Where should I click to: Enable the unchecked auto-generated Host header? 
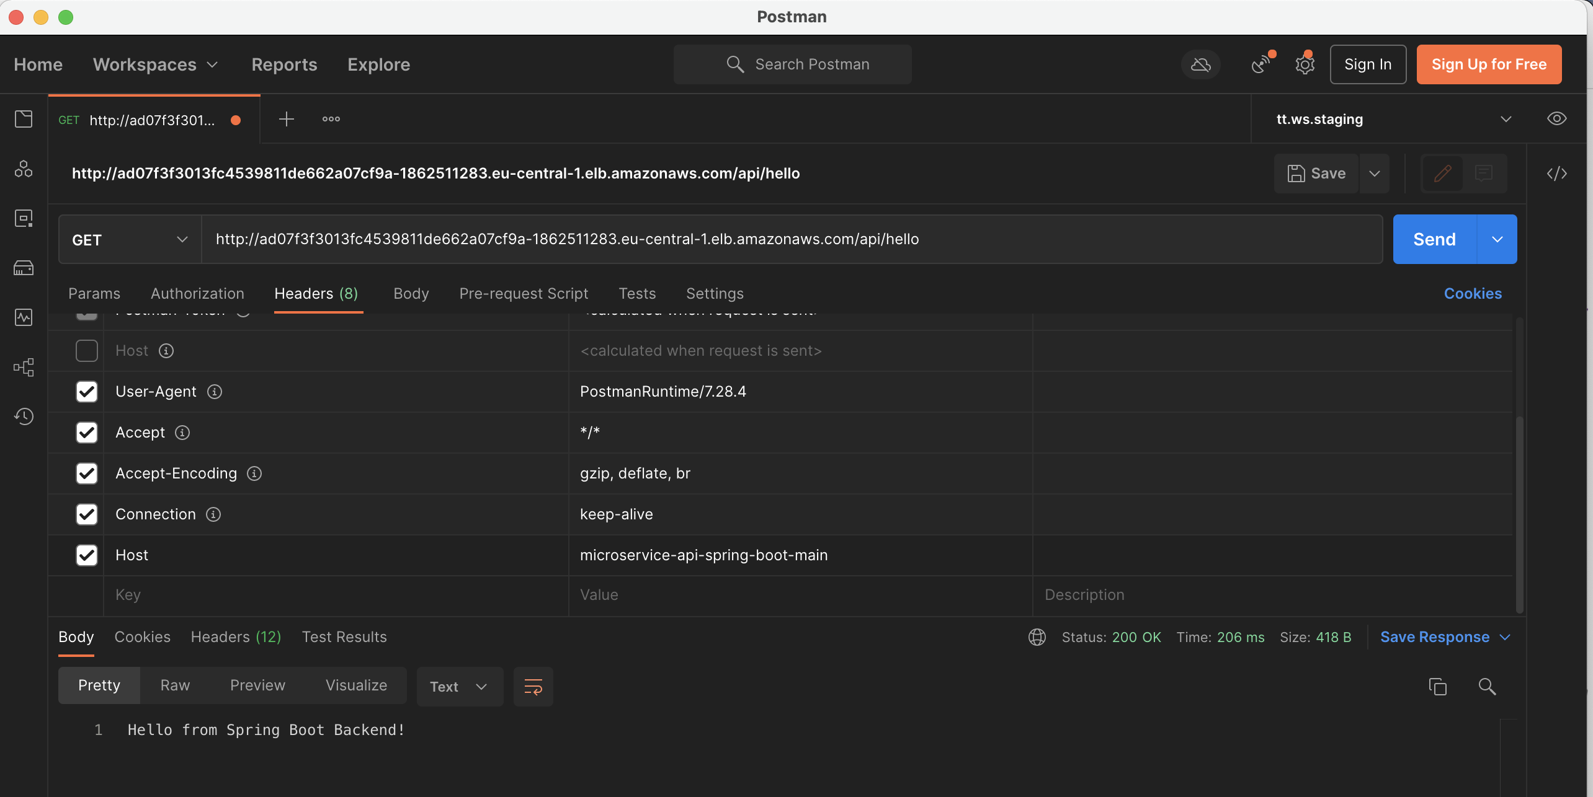coord(87,351)
